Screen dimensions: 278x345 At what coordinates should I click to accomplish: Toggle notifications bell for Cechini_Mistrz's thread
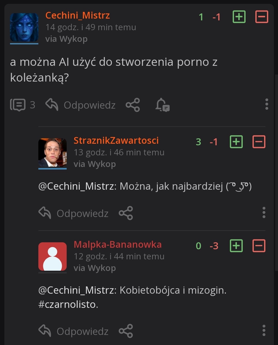click(162, 105)
